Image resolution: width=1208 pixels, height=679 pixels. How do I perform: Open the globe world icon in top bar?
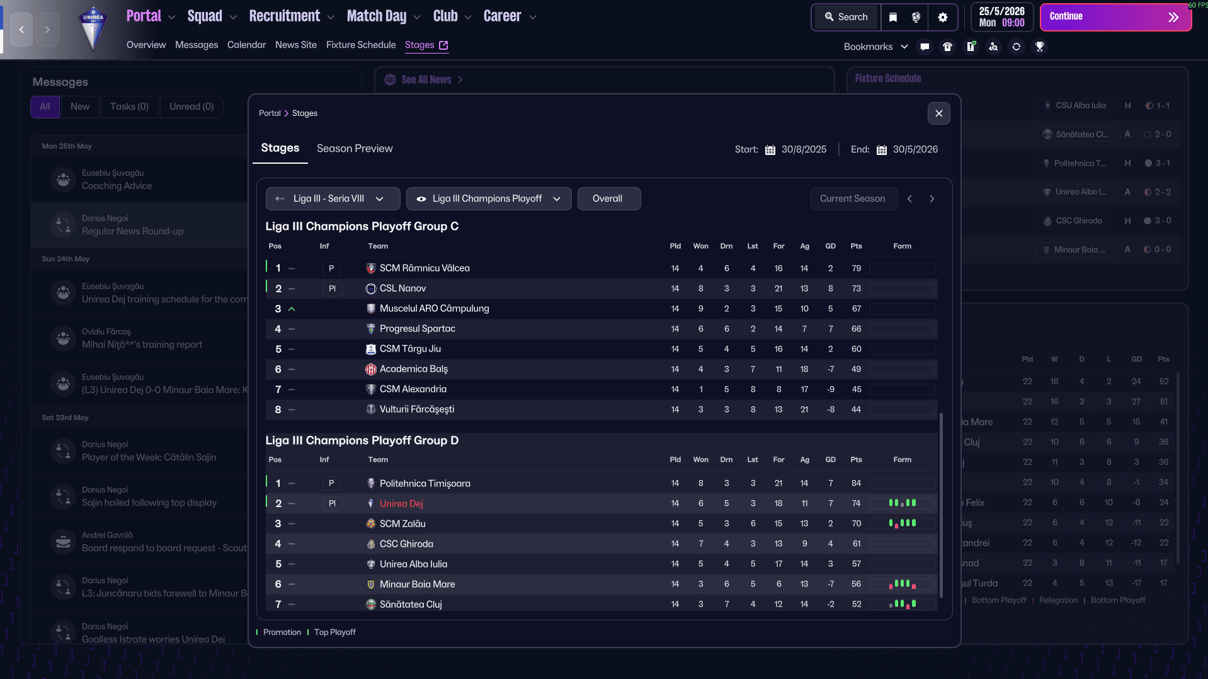(916, 17)
